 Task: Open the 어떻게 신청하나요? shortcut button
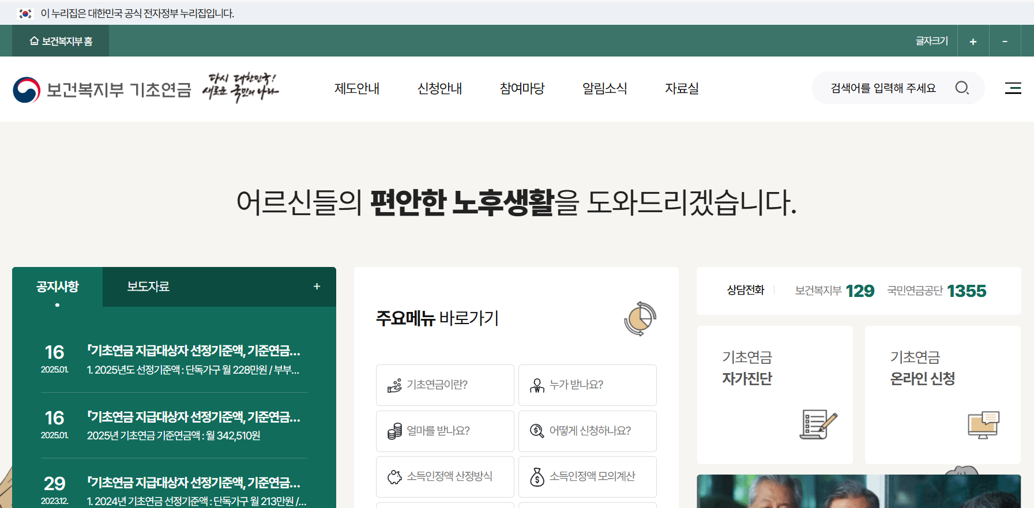[x=587, y=431]
